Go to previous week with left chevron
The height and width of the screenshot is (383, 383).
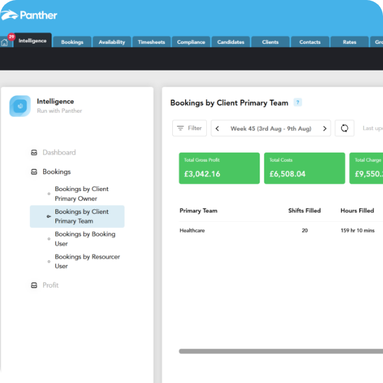pos(217,129)
